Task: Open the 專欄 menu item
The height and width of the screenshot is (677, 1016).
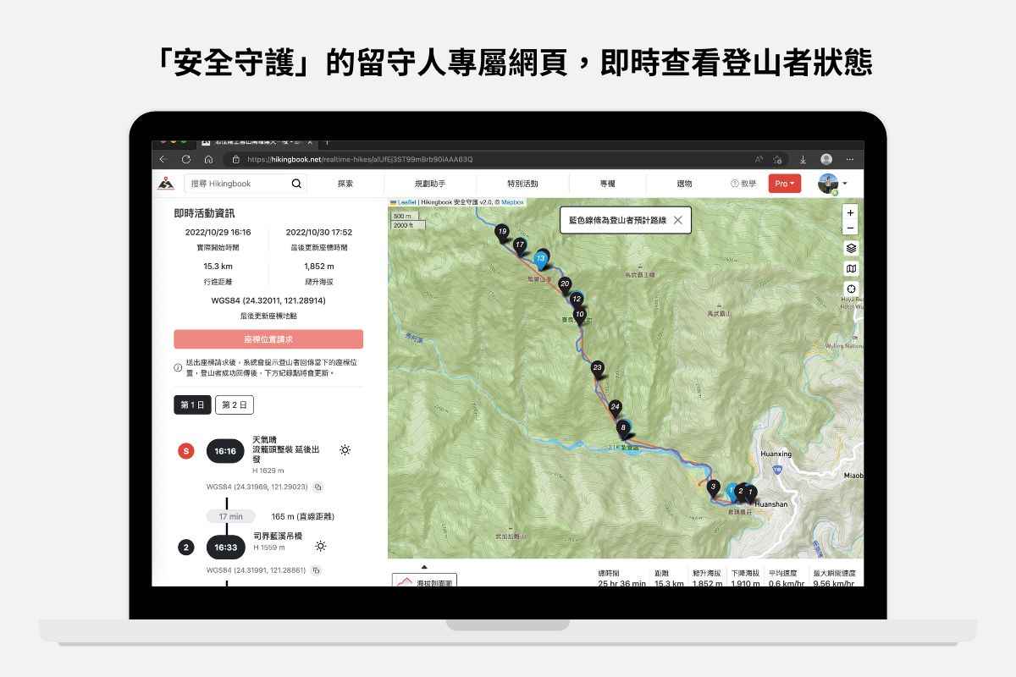Action: (608, 184)
